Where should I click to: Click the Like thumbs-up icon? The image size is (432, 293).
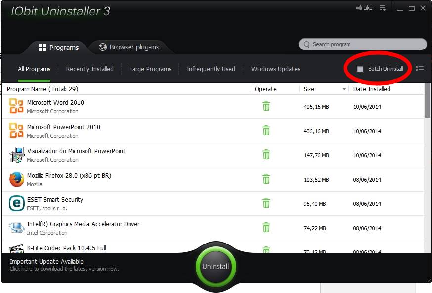[359, 8]
